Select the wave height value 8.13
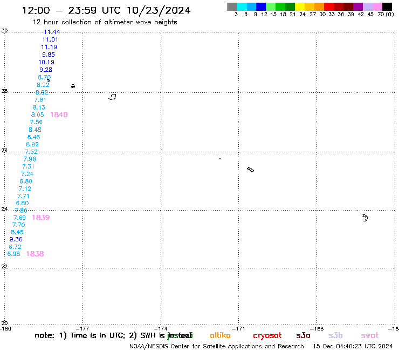The width and height of the screenshot is (399, 351). click(x=39, y=107)
